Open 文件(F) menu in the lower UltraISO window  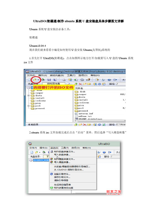[33, 148]
